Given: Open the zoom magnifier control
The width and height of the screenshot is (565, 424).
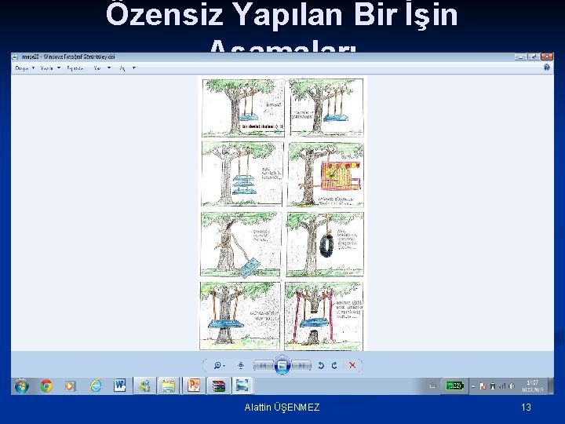Looking at the screenshot, I should click(219, 365).
